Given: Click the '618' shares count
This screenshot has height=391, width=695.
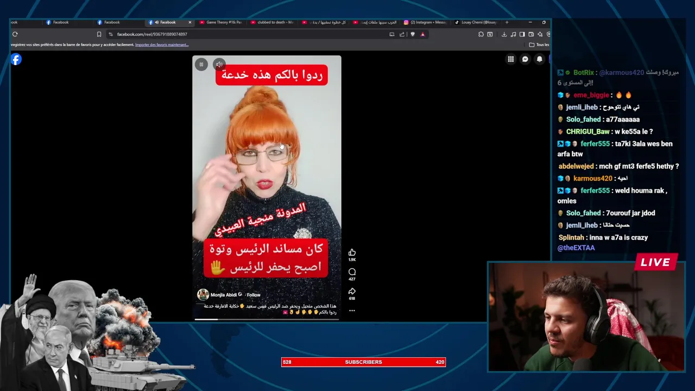Looking at the screenshot, I should point(352,298).
